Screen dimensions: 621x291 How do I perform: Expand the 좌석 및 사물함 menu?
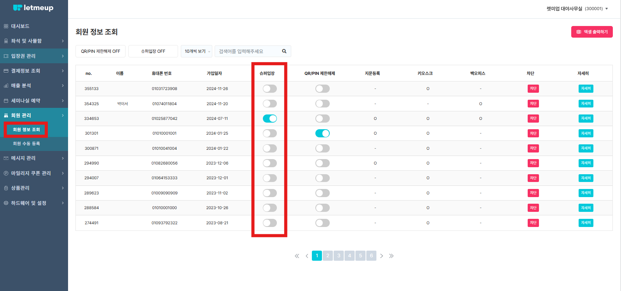(x=34, y=41)
